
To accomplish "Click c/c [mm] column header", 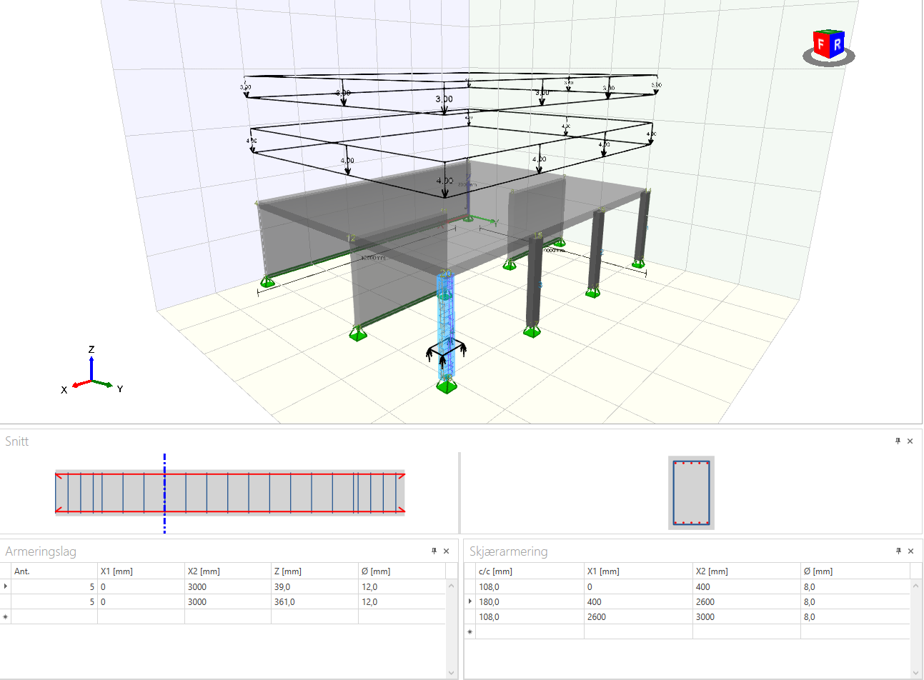I will 530,571.
